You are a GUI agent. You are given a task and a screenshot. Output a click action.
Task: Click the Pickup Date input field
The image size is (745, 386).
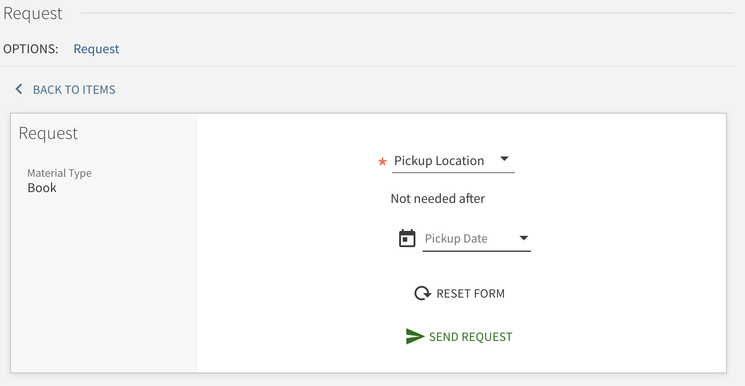(x=477, y=239)
